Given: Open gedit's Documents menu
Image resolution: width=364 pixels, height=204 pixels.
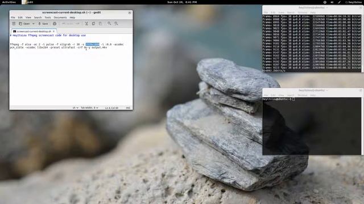Looking at the screenshot, I should click(60, 18).
